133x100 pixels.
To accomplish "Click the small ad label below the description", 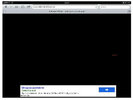I will click(25, 95).
